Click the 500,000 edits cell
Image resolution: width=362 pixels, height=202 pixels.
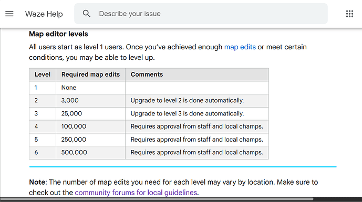[x=90, y=153]
